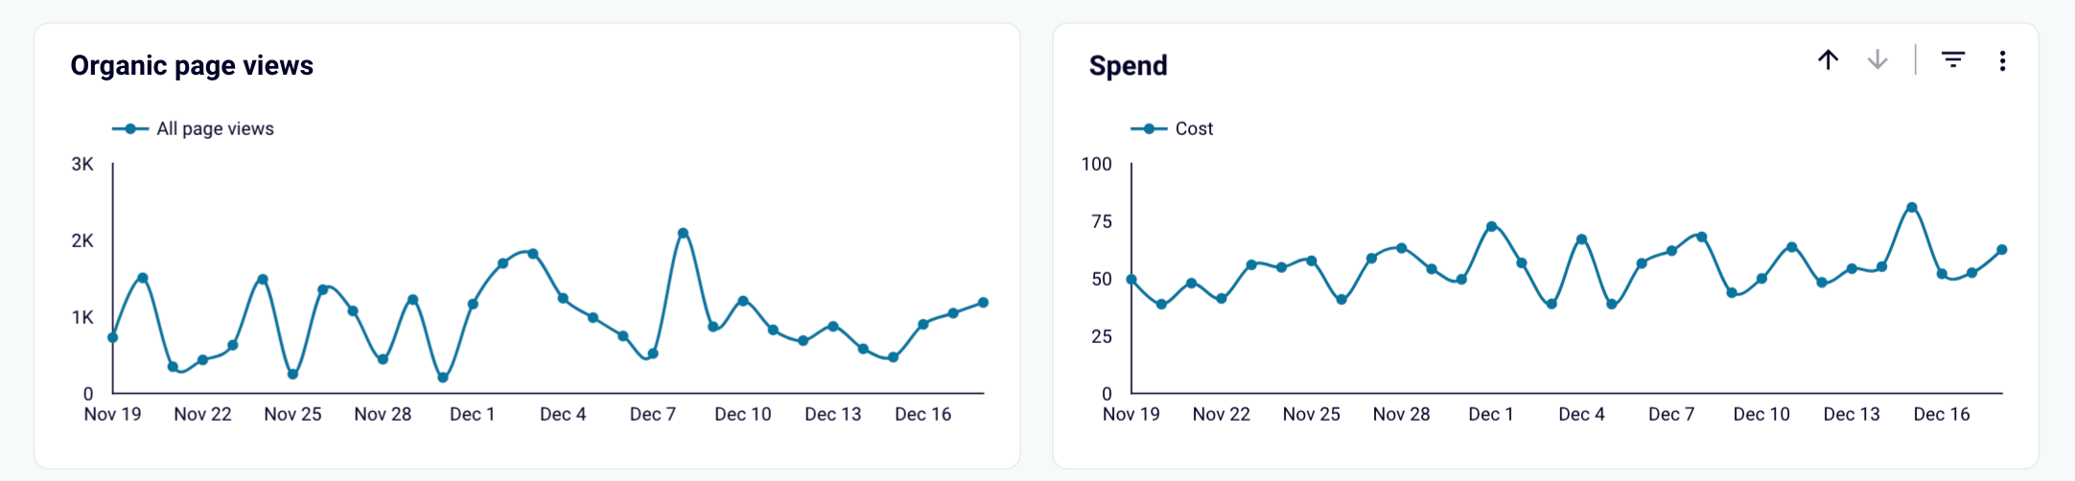Open the three-dot more options menu
The image size is (2075, 481).
tap(2002, 61)
